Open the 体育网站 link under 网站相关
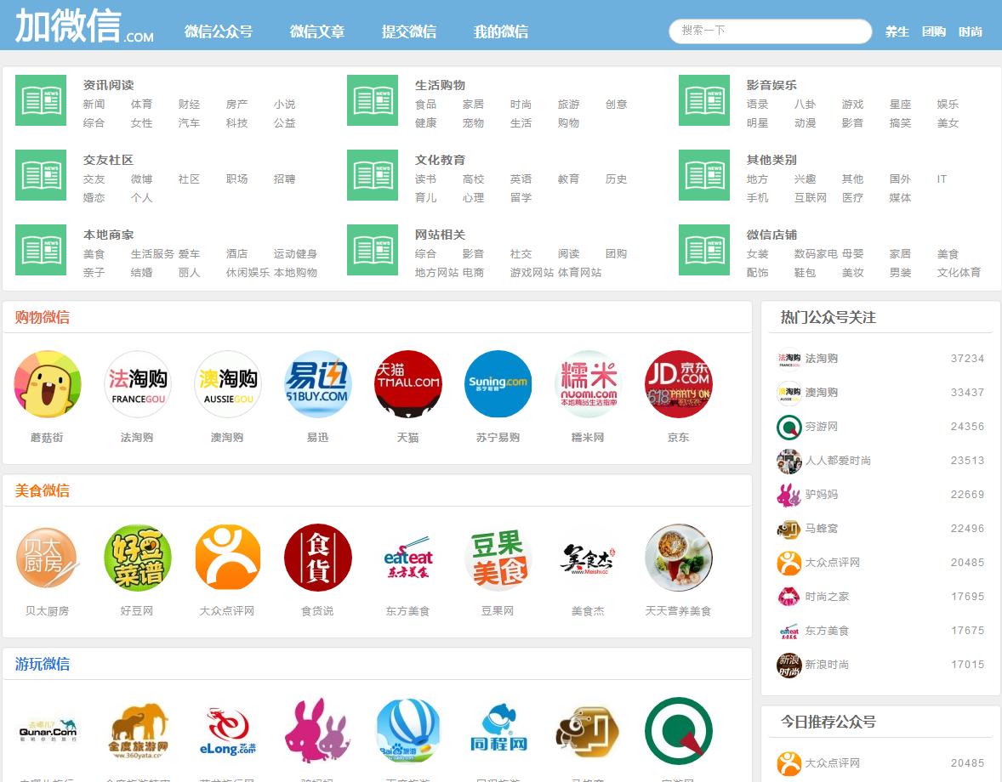This screenshot has height=782, width=1002. pyautogui.click(x=579, y=272)
